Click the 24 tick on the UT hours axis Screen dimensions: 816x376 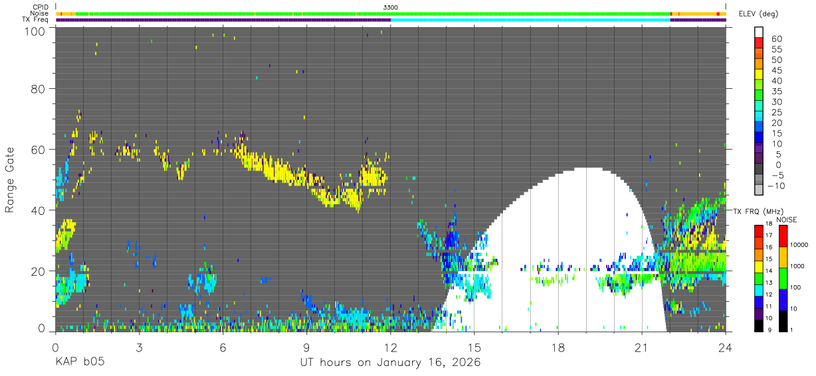click(725, 346)
